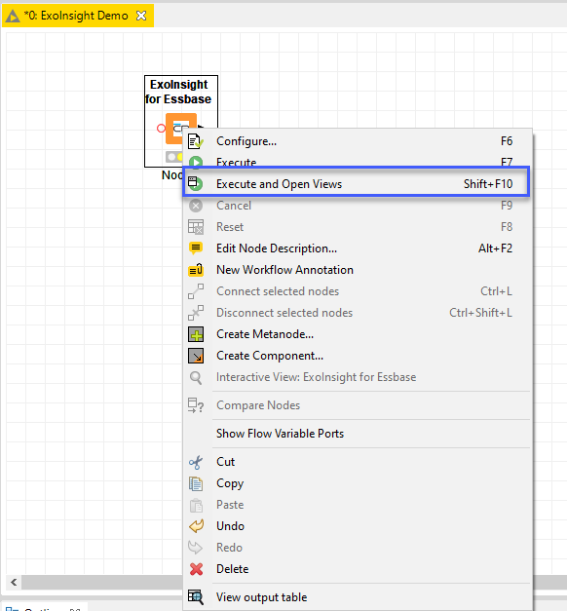Select Create Metanode...
This screenshot has height=611, width=567.
click(357, 334)
